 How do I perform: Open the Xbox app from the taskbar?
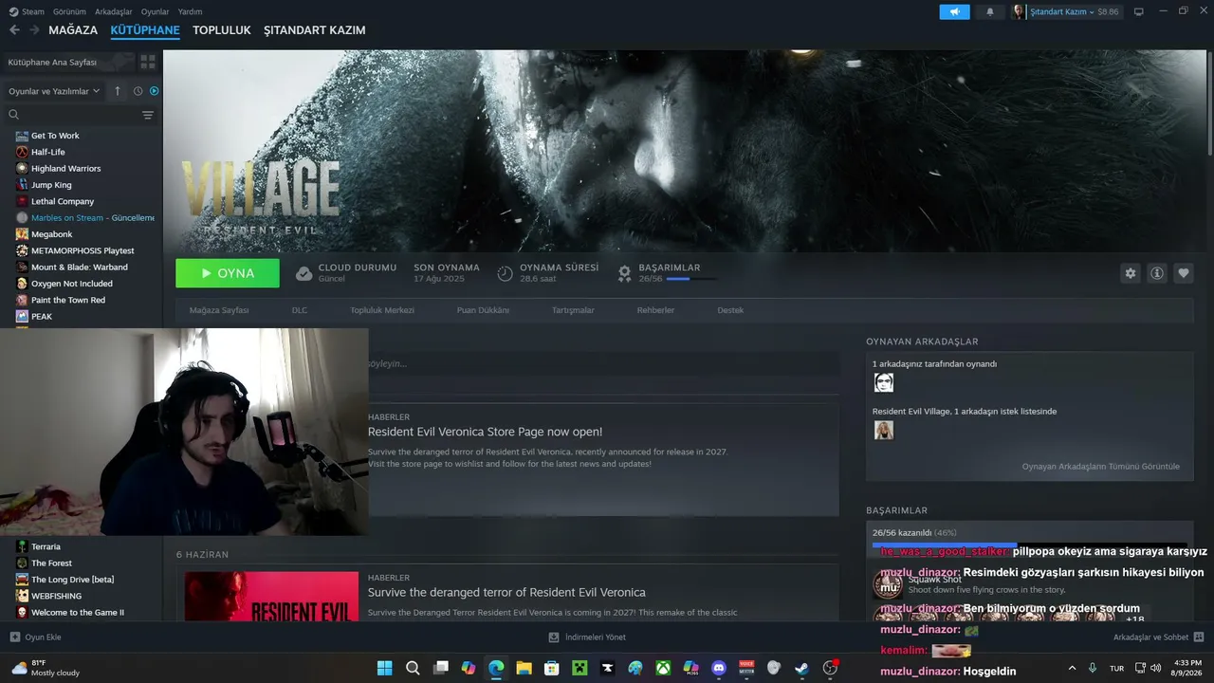pos(663,668)
